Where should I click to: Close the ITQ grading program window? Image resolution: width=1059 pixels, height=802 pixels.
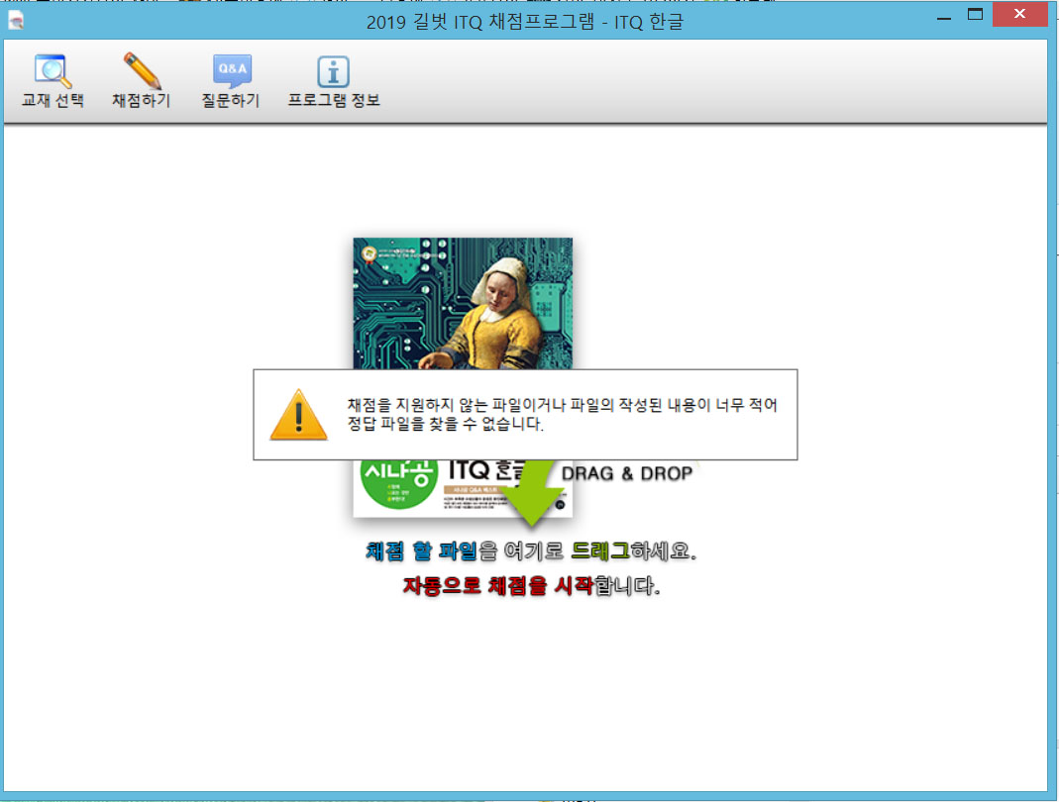coord(1019,14)
